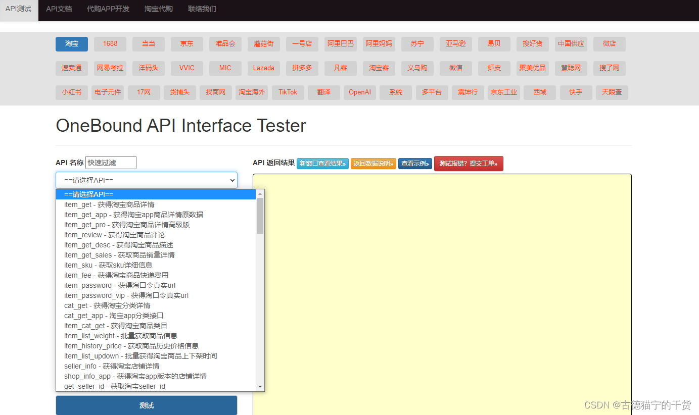Select the 1688 platform button
Viewport: 699px width, 415px height.
(x=110, y=44)
